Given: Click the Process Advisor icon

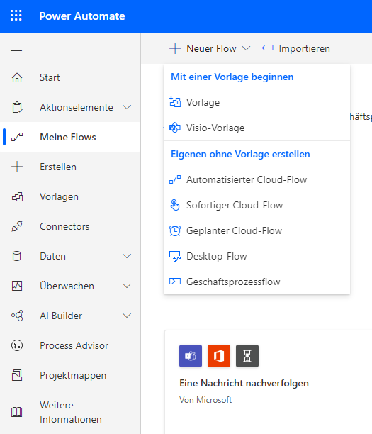Looking at the screenshot, I should click(x=17, y=345).
